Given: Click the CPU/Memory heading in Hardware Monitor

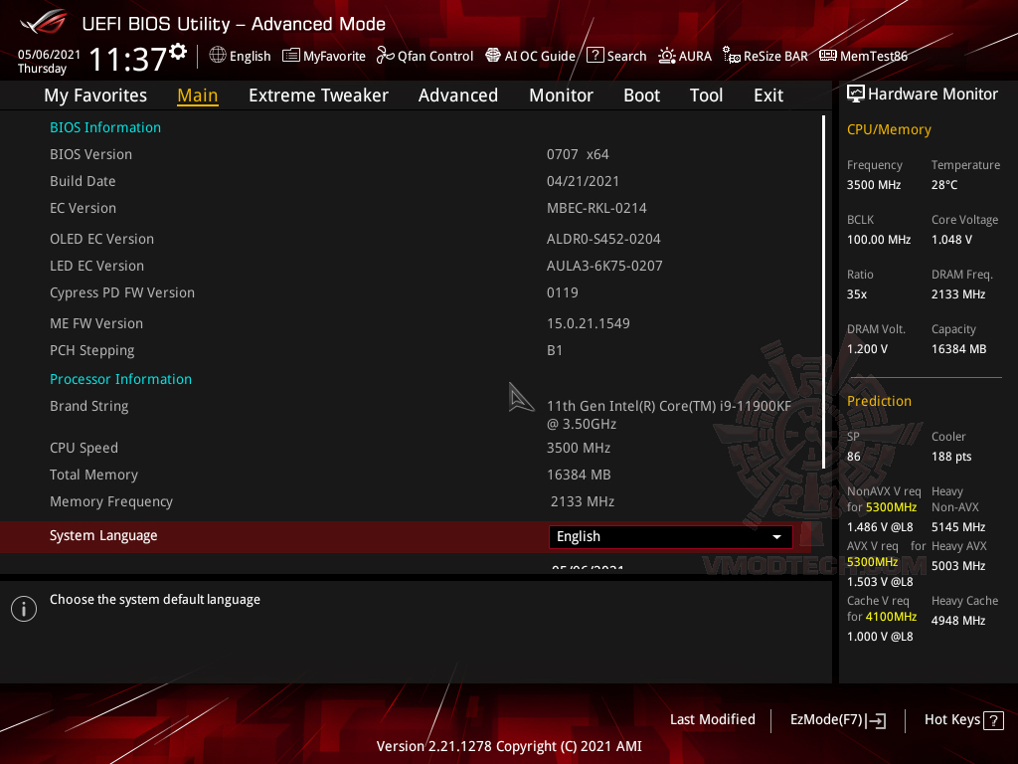Looking at the screenshot, I should click(889, 130).
